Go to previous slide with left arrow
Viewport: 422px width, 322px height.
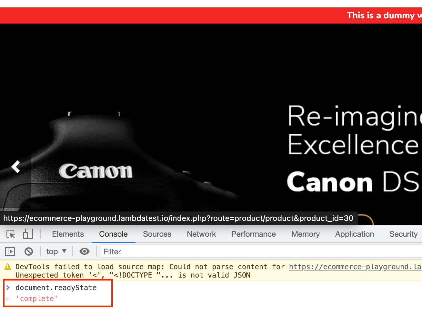(16, 167)
